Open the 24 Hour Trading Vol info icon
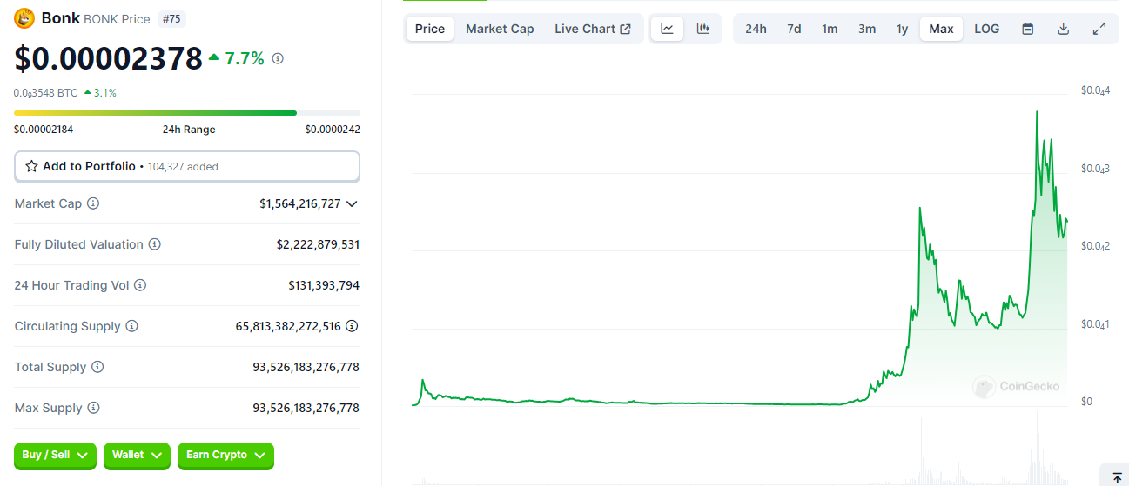The height and width of the screenshot is (486, 1129). click(x=140, y=285)
